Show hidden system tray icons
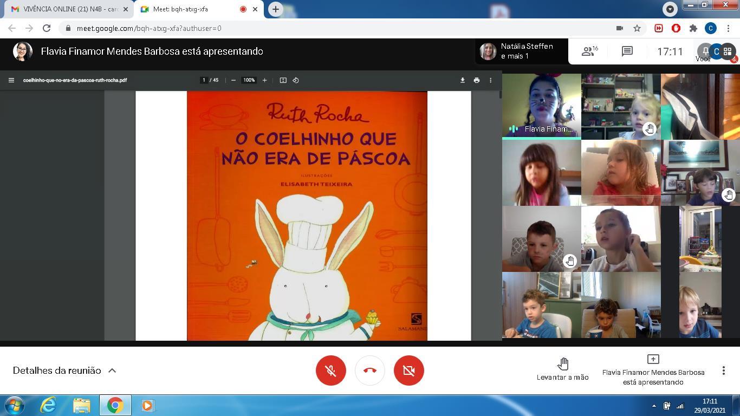This screenshot has height=416, width=740. 654,406
